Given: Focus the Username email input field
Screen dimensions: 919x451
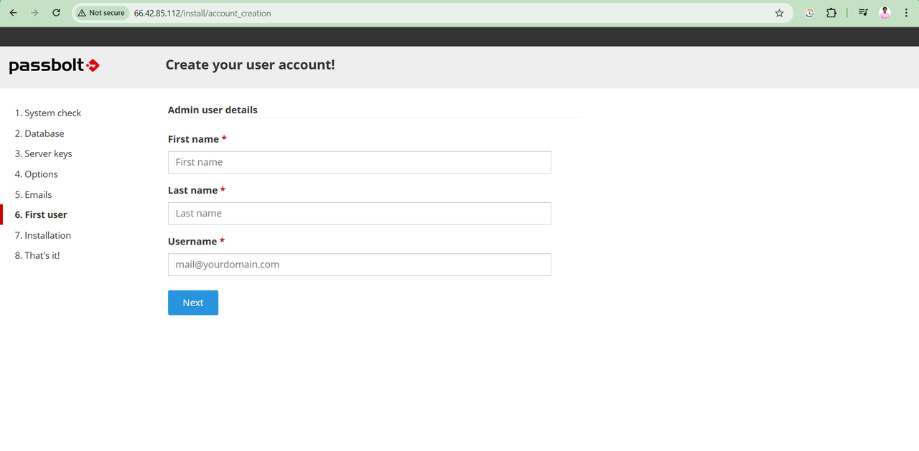Looking at the screenshot, I should (359, 265).
